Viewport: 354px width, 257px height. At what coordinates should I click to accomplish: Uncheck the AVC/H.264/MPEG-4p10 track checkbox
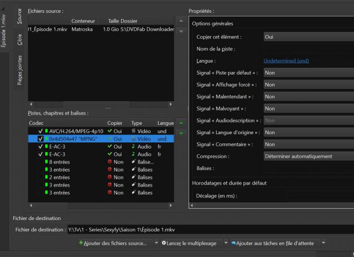click(41, 131)
